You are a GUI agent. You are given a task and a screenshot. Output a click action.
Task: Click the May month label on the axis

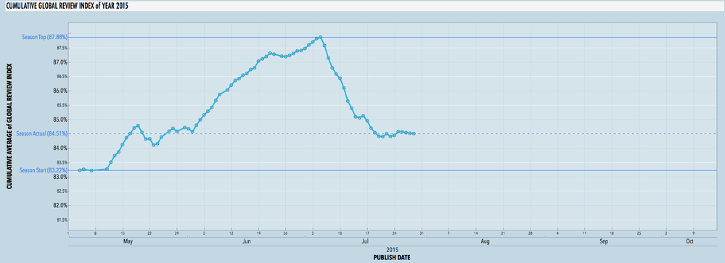point(128,241)
